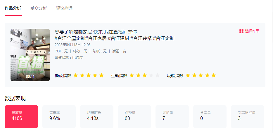Image resolution: width=273 pixels, height=133 pixels.
Task: Open the 评论热词 tab
Action: pos(64,8)
